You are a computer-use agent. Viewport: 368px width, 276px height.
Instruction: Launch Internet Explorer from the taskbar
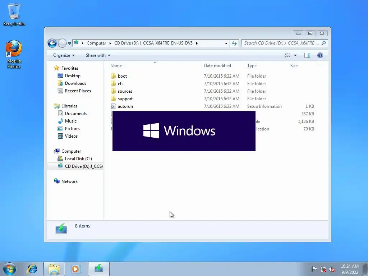coord(32,269)
